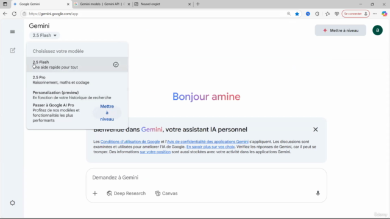Close the Google Gemini tab

[x=68, y=4]
